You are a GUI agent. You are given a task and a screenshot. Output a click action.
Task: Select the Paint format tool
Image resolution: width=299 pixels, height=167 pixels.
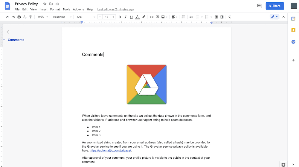pos(31,17)
